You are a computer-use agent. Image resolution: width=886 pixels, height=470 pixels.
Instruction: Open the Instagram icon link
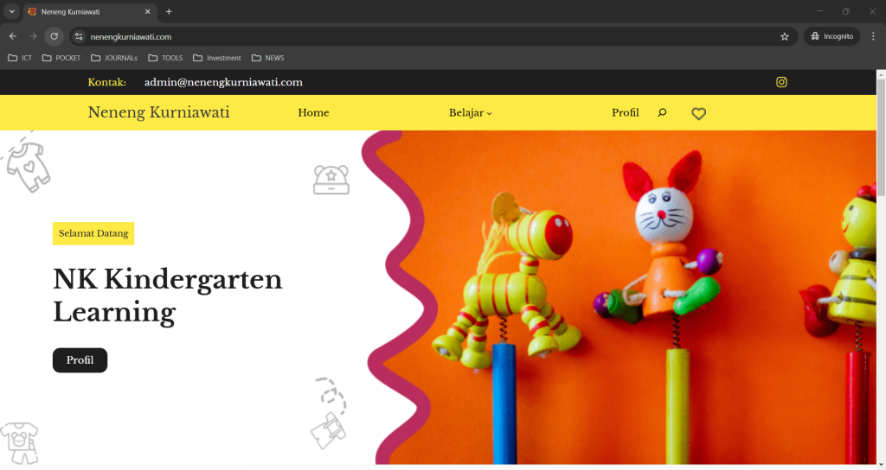[x=781, y=82]
